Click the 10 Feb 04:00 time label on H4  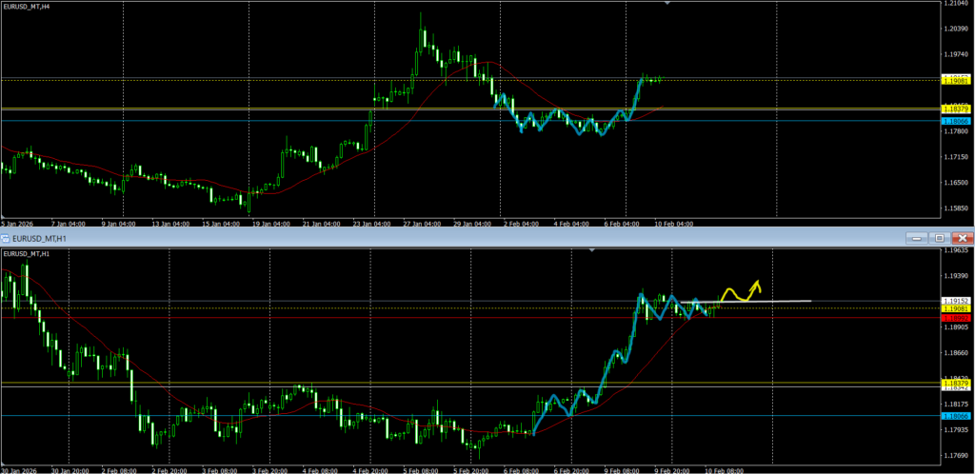673,224
